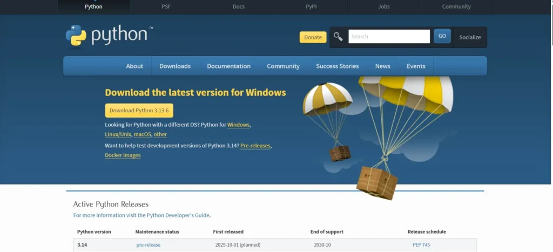Viewport: 553px width, 252px height.
Task: Open the Pre-releases link
Action: pyautogui.click(x=255, y=146)
